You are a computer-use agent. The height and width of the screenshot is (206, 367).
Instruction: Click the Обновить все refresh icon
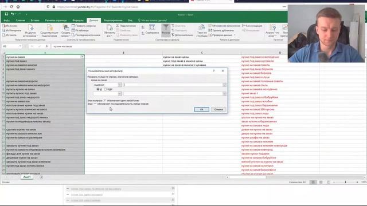click(110, 31)
